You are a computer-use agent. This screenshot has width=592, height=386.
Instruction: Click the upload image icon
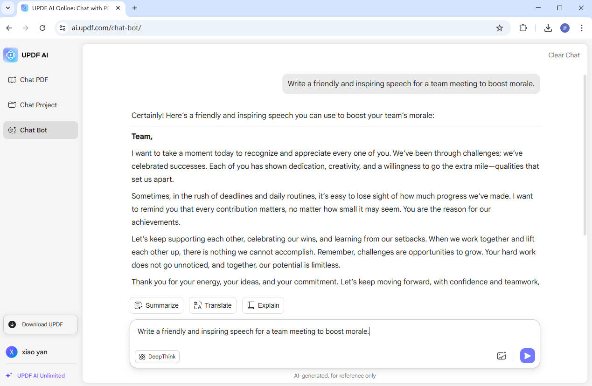pos(501,356)
